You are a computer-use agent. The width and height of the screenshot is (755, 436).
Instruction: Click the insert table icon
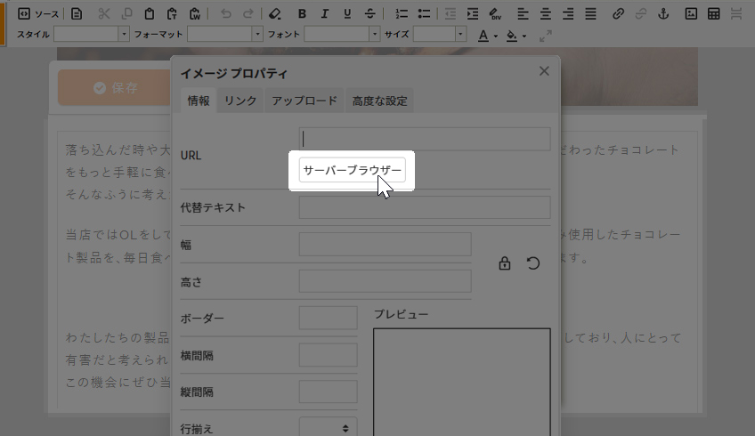click(x=713, y=13)
